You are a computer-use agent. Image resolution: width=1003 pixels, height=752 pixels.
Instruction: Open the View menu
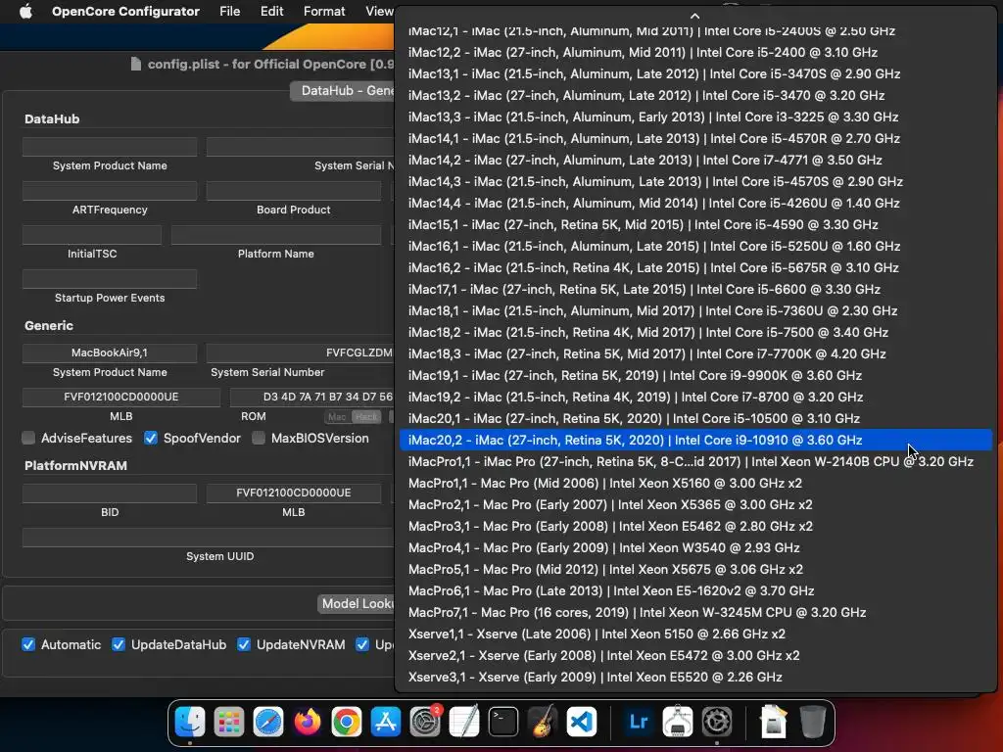pyautogui.click(x=379, y=11)
